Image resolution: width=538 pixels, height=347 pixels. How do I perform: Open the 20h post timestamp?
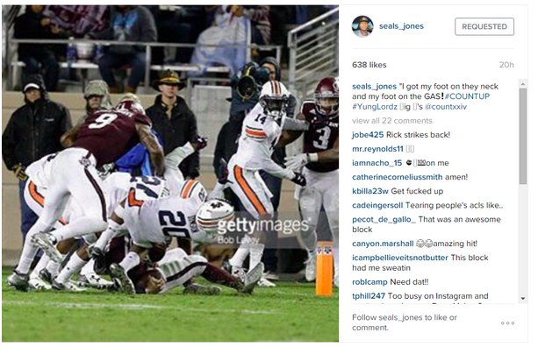(x=506, y=65)
